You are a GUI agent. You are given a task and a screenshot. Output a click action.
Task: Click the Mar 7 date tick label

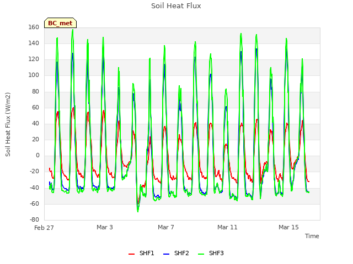tap(166, 227)
